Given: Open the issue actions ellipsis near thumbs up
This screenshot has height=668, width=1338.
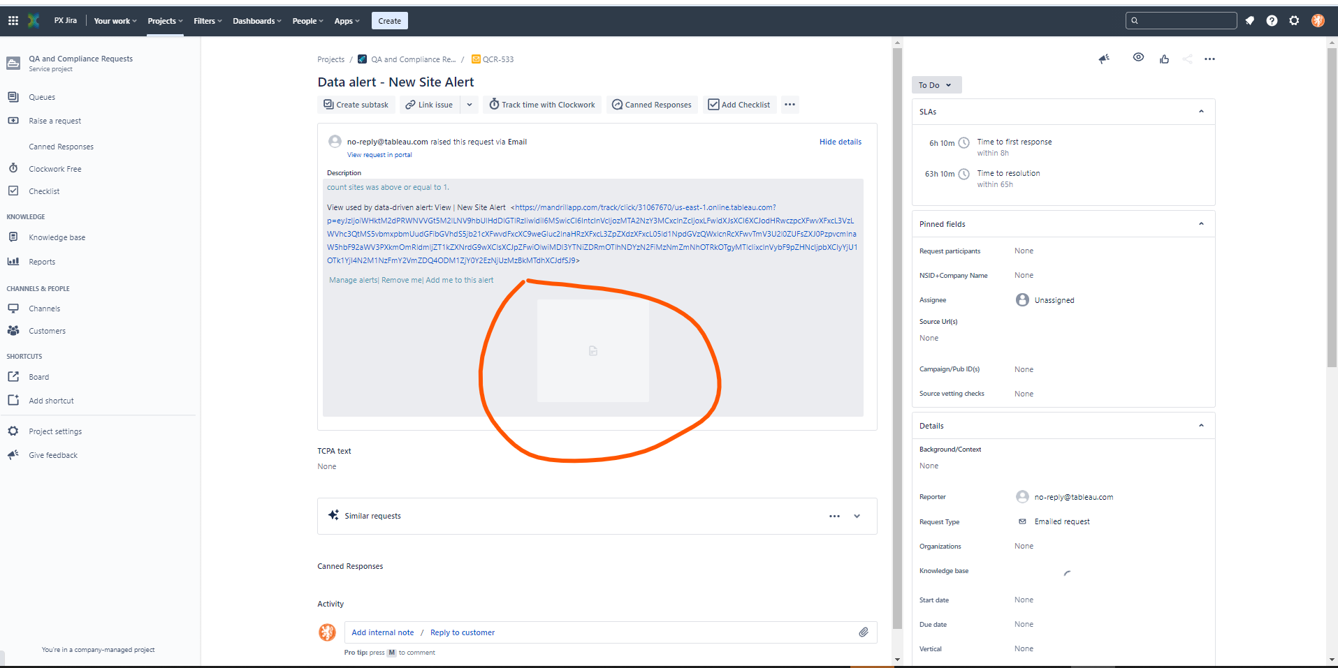Looking at the screenshot, I should (x=1209, y=59).
